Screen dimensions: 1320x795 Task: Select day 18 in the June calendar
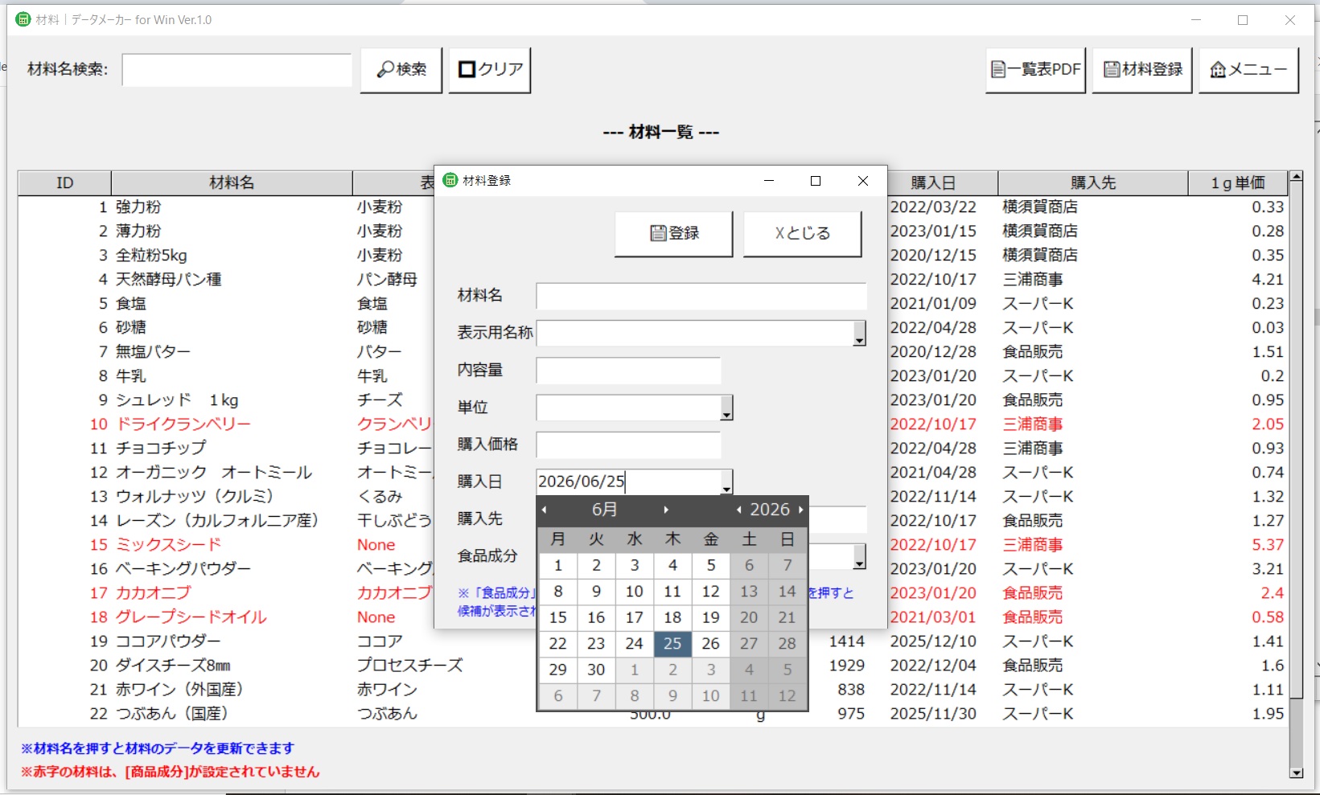pos(672,617)
